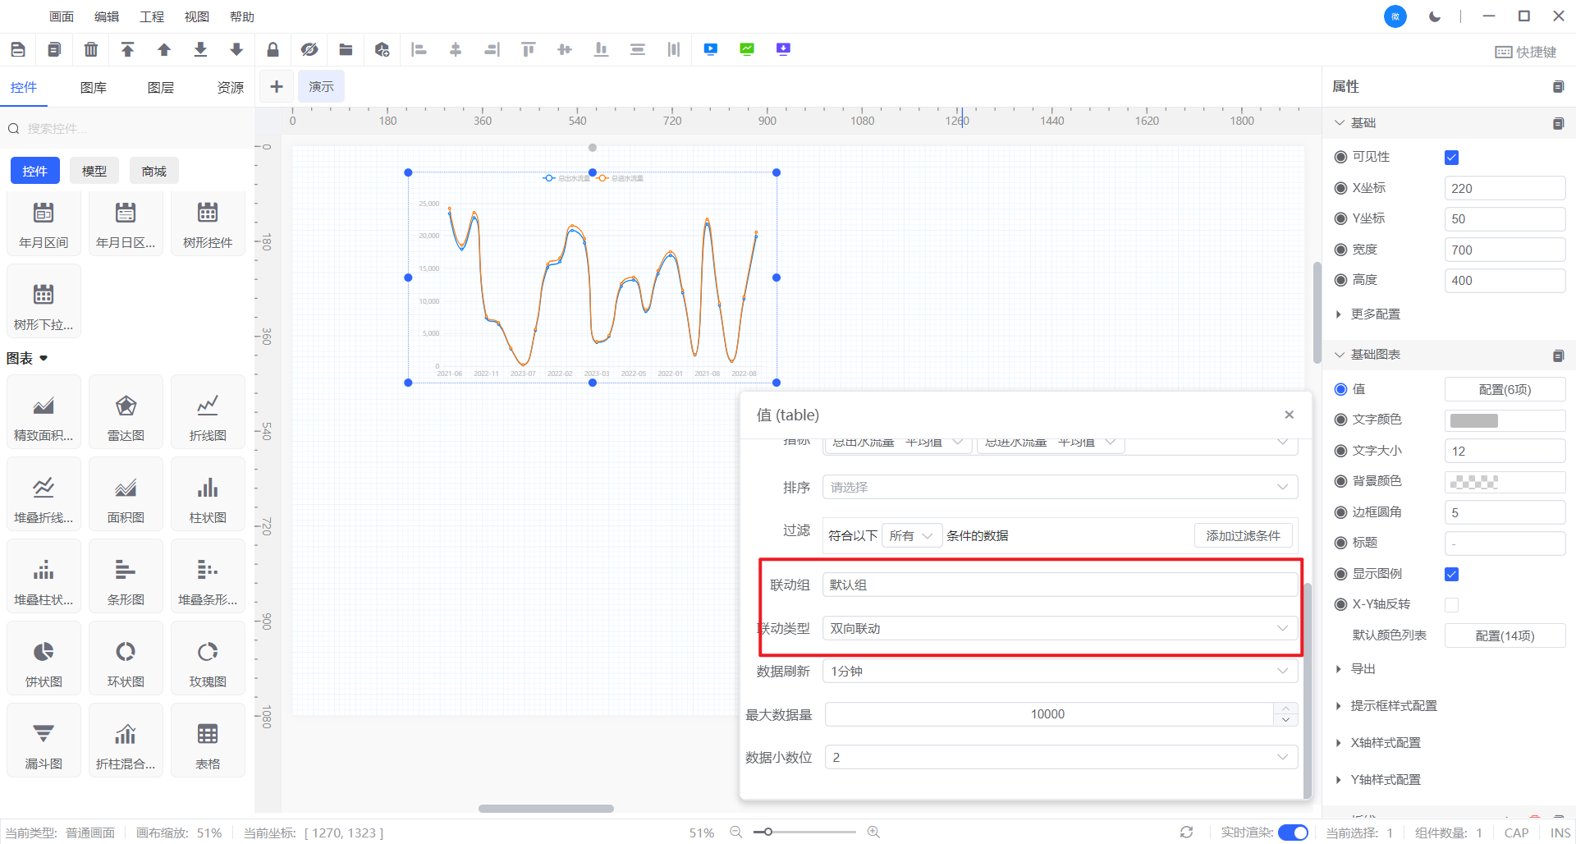1576x844 pixels.
Task: Open the 文字颜色 color swatch
Action: [1474, 420]
